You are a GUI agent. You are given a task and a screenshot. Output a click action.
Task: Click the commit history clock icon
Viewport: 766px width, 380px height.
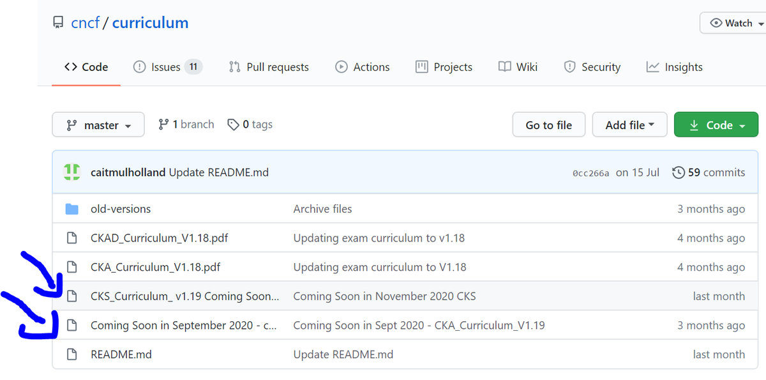[x=679, y=172]
